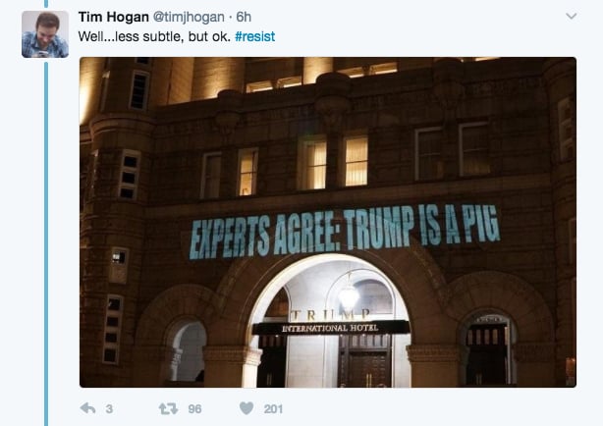Follow the #resist hashtag link
This screenshot has height=426, width=603.
(x=255, y=36)
